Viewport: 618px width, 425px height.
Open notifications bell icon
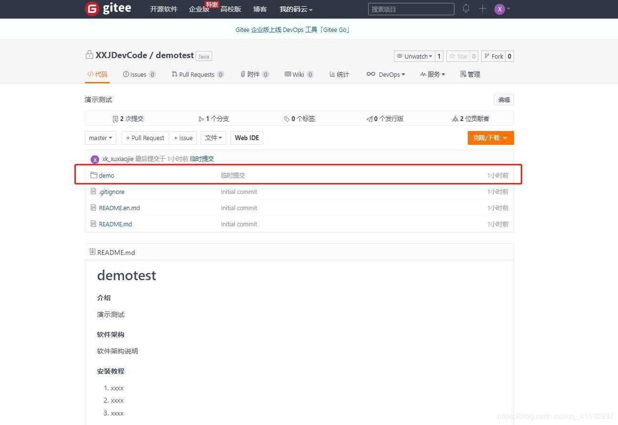[466, 9]
